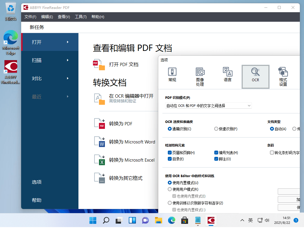Image resolution: width=304 pixels, height=228 pixels.
Task: Click the convert to Excel icon
Action: click(100, 160)
